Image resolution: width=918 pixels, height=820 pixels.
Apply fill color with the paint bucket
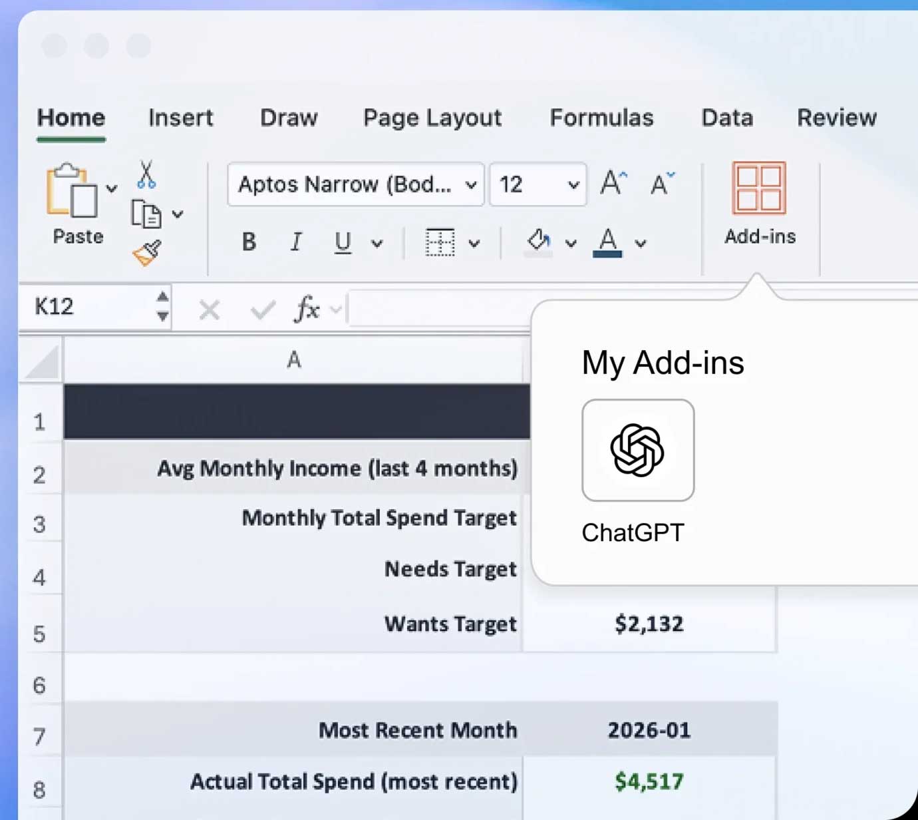539,242
